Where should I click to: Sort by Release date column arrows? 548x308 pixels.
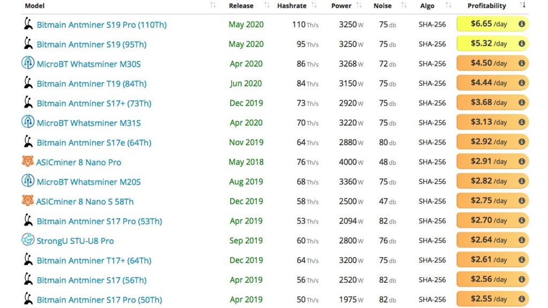267,5
